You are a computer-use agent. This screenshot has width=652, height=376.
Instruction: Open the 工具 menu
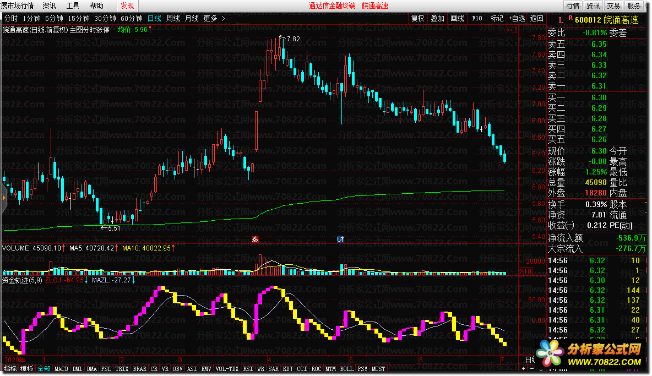[x=73, y=6]
